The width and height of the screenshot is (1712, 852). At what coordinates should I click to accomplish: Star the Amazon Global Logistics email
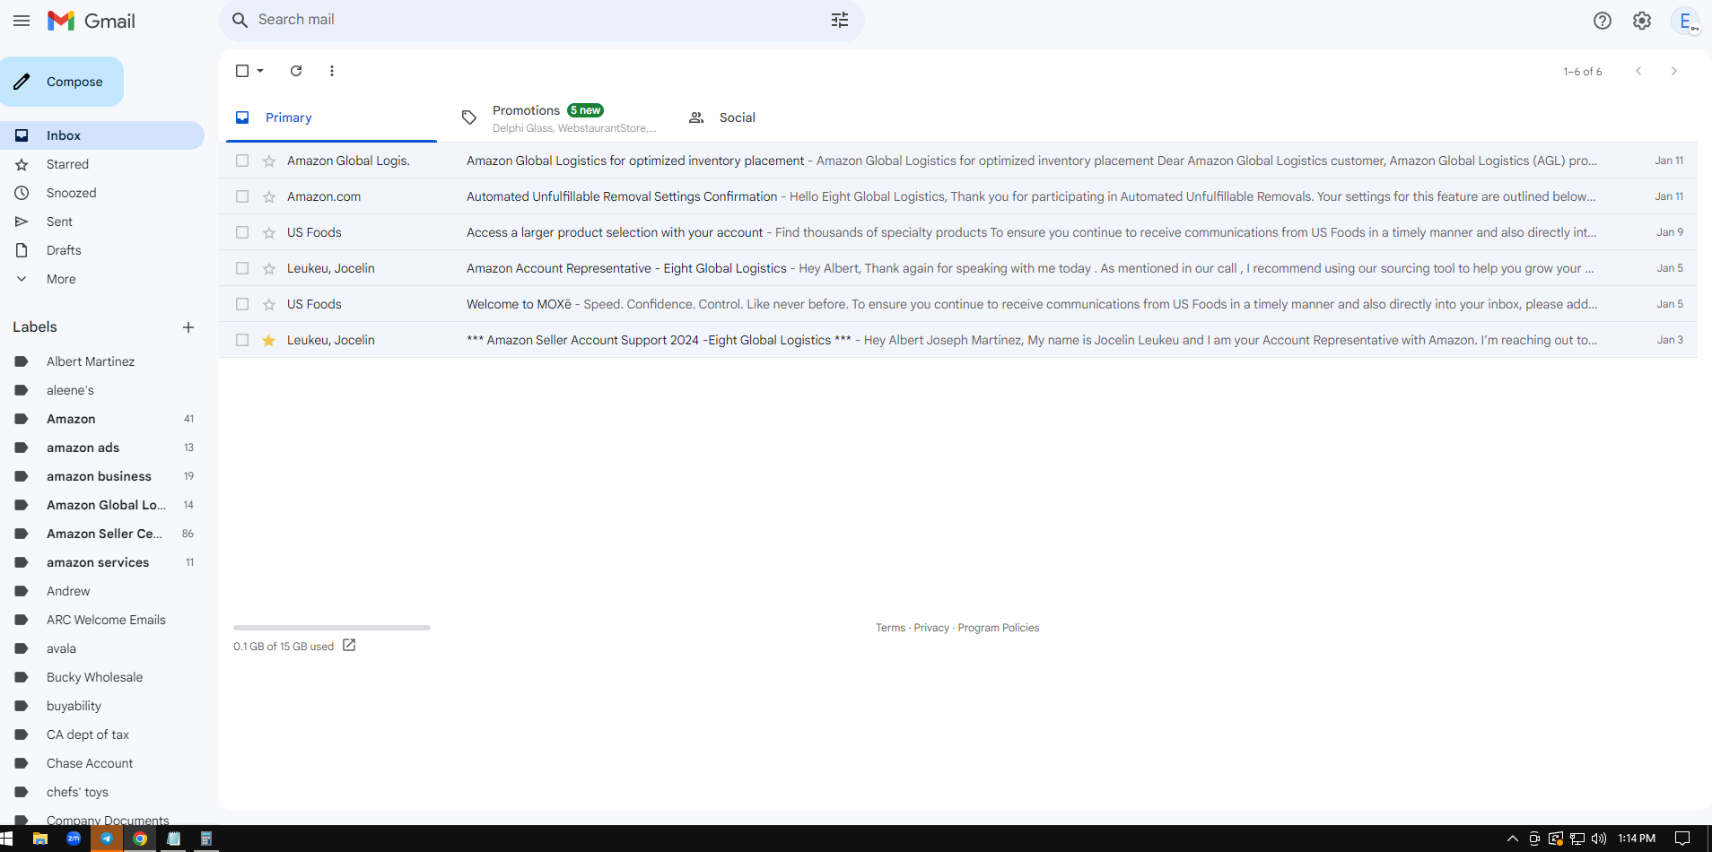[x=269, y=161]
